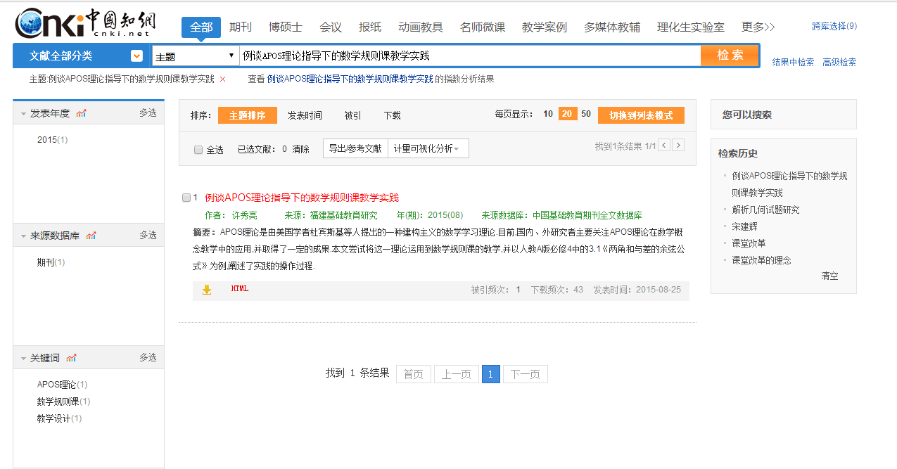Select the 全部 tab
Screen dimensions: 897x469
click(x=201, y=27)
